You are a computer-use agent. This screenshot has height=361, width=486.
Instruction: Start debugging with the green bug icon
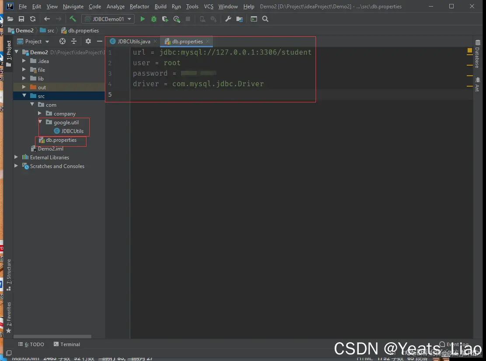pyautogui.click(x=154, y=19)
